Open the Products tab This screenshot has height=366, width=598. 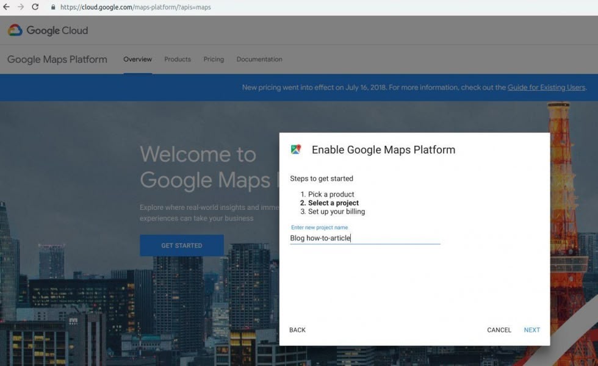click(x=178, y=59)
